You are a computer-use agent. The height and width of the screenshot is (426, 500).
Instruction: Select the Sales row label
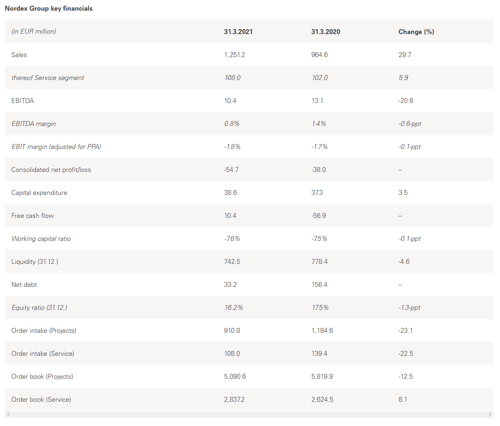pyautogui.click(x=19, y=55)
